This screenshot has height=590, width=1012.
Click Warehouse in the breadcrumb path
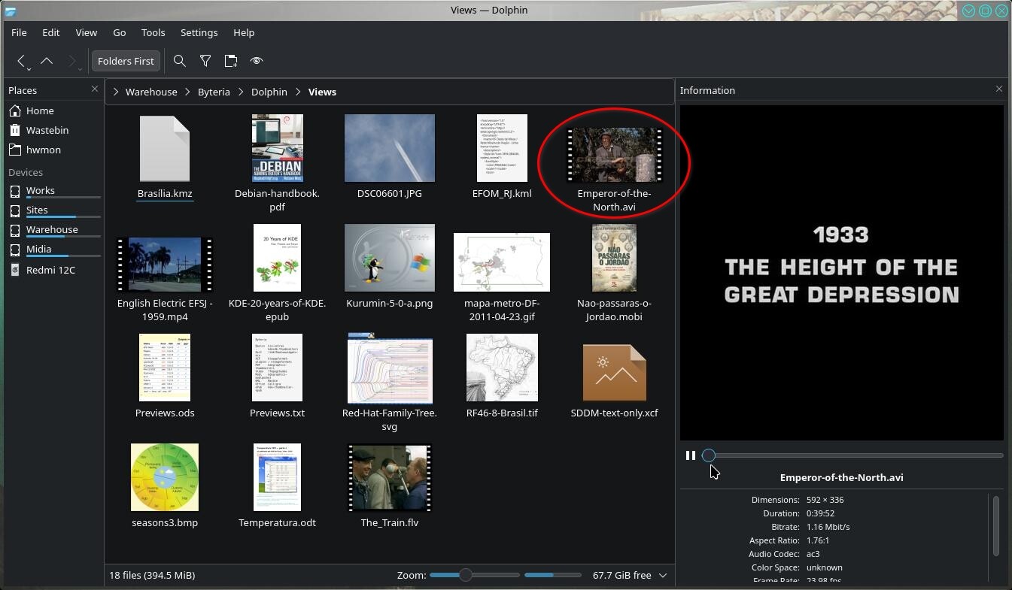tap(151, 92)
